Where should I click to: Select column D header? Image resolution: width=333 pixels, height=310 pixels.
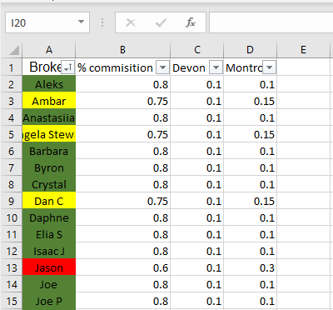pyautogui.click(x=250, y=50)
